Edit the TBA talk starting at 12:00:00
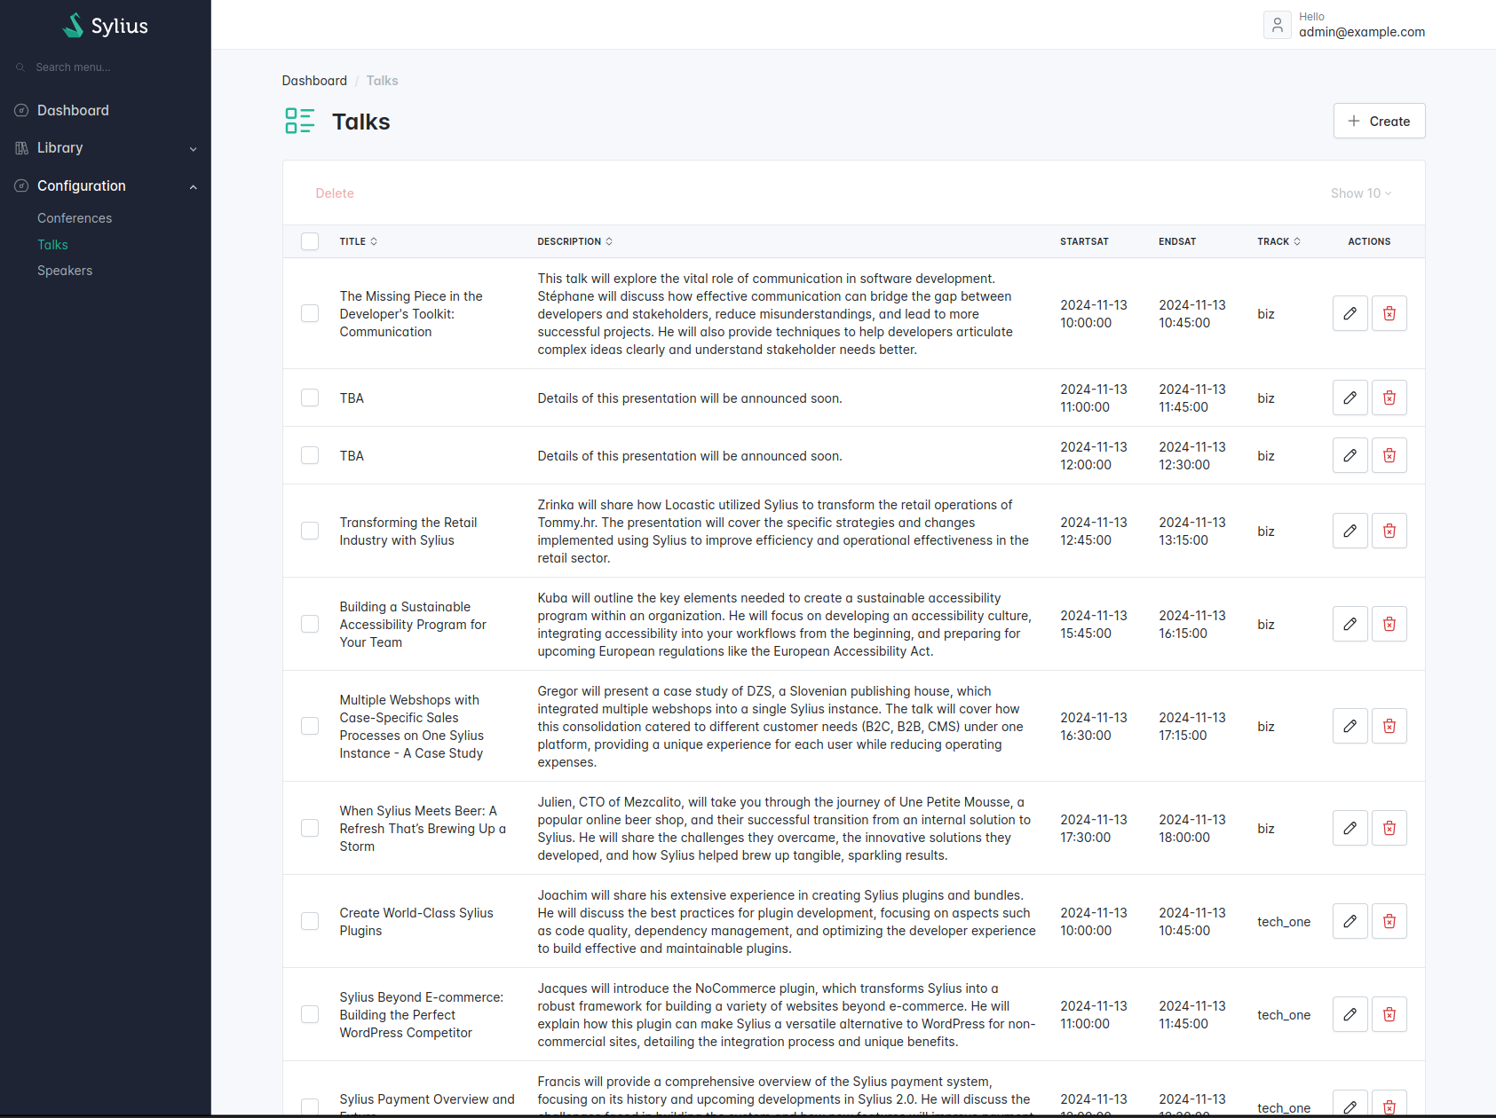Screen dimensions: 1496x1118 (x=1350, y=455)
